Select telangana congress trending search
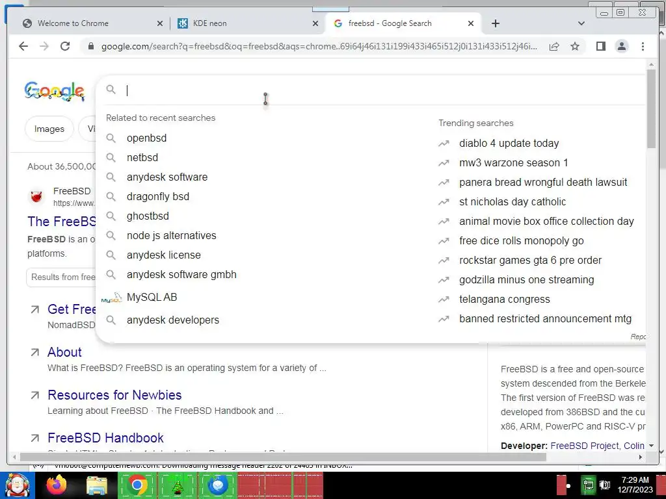 point(505,299)
